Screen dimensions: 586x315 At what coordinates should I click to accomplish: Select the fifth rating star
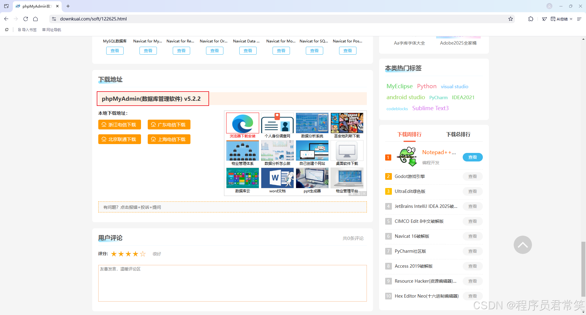click(x=143, y=254)
